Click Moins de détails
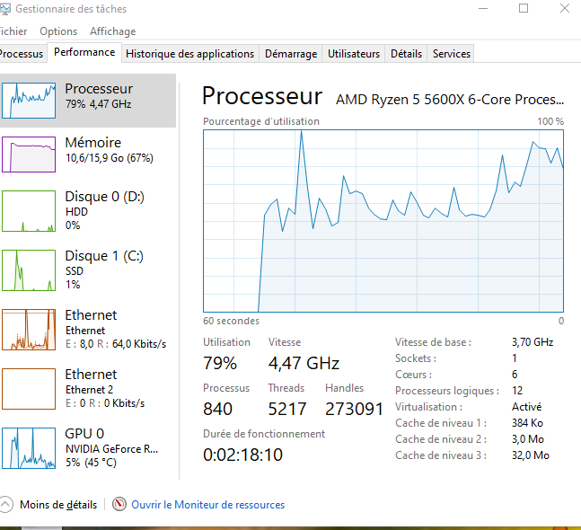Image resolution: width=581 pixels, height=530 pixels. [58, 505]
